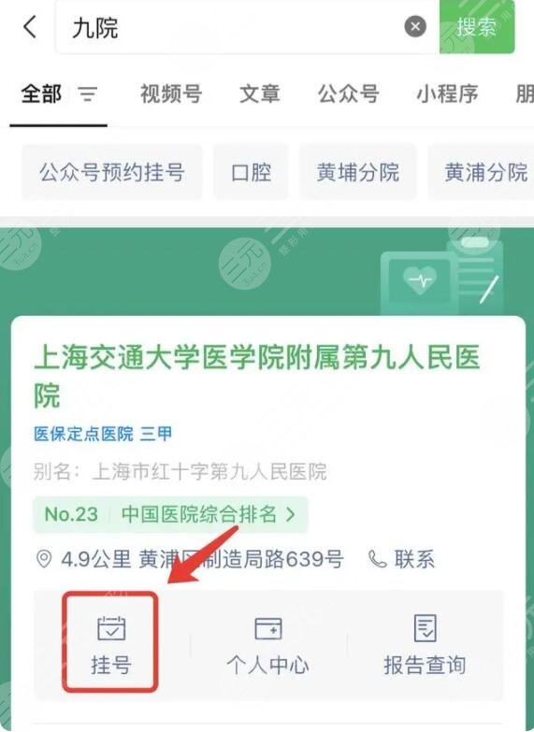The width and height of the screenshot is (534, 732).
Task: Tap the heart monitor illustration
Action: tap(441, 276)
